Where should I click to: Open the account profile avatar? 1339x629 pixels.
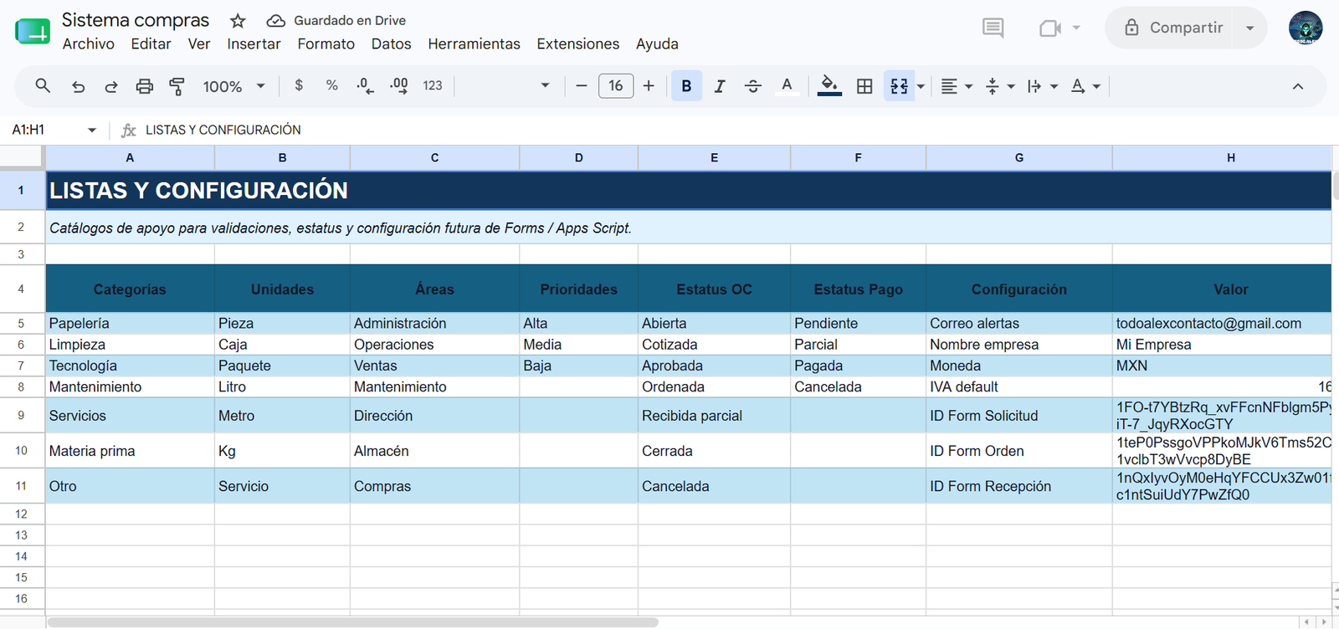click(x=1306, y=28)
